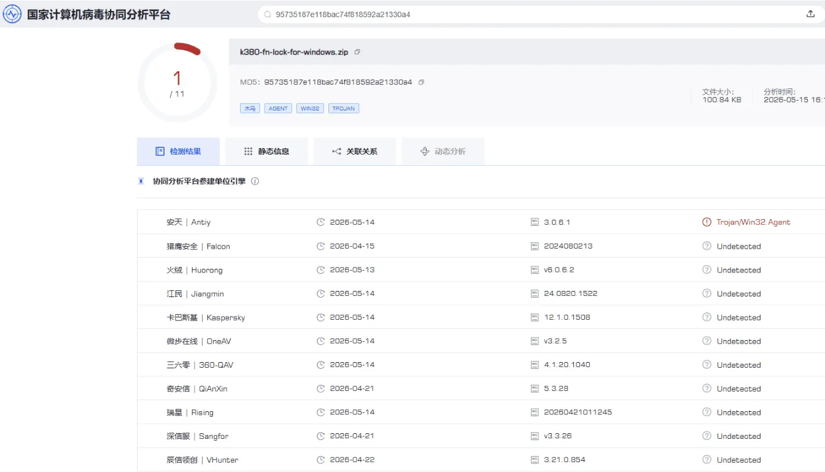Image resolution: width=825 pixels, height=472 pixels.
Task: Copy the MD5 hash value
Action: point(421,82)
